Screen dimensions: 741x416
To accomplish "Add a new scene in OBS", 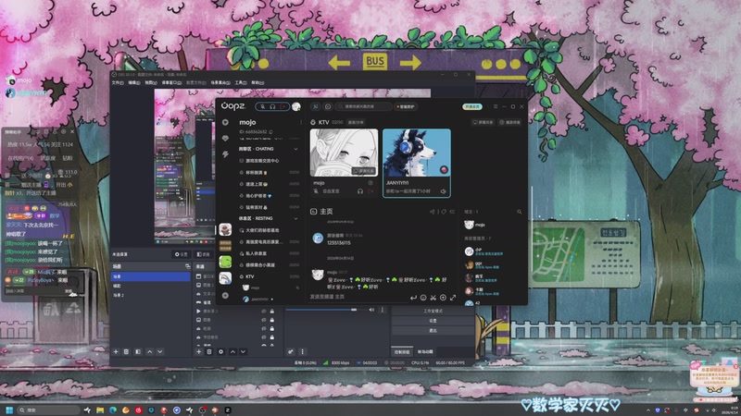I will pyautogui.click(x=116, y=352).
